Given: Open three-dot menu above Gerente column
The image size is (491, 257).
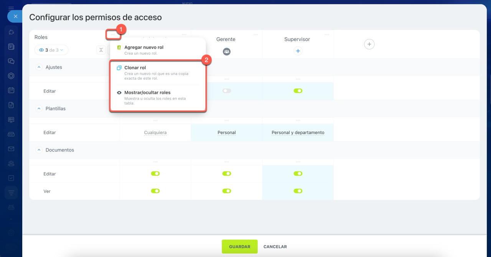Looking at the screenshot, I should (255, 35).
